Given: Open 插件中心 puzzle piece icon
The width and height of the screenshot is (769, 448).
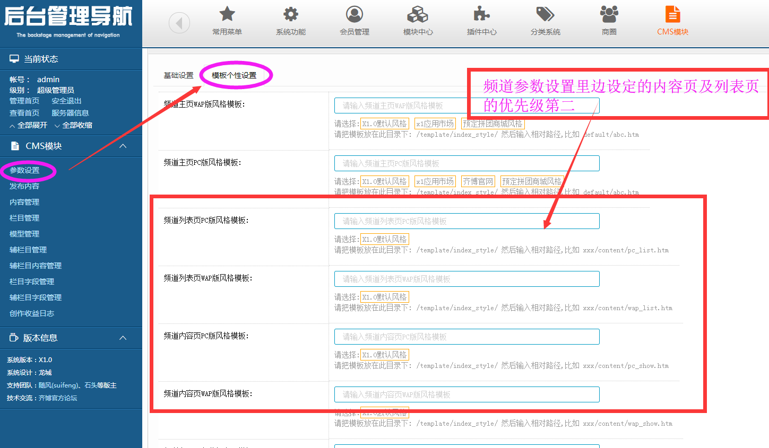Looking at the screenshot, I should pos(481,14).
